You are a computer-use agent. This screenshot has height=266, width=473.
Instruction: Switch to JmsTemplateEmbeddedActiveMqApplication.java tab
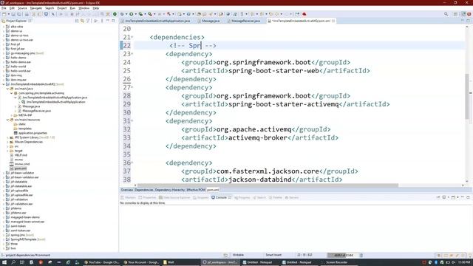(x=158, y=21)
